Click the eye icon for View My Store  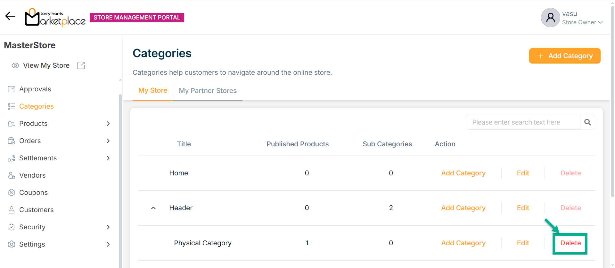[x=15, y=65]
